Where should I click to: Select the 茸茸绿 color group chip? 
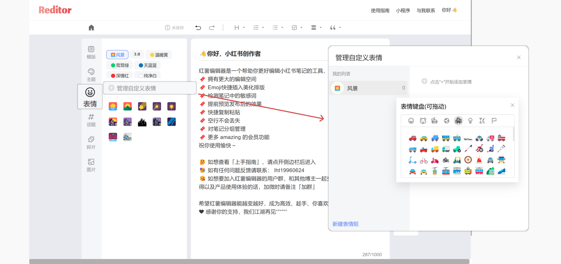point(120,65)
